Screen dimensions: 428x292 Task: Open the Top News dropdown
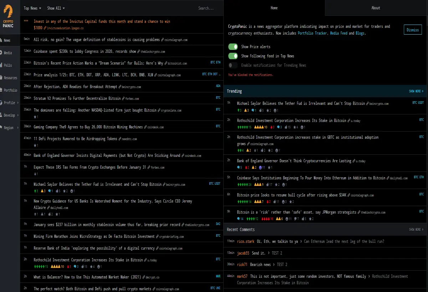click(32, 8)
